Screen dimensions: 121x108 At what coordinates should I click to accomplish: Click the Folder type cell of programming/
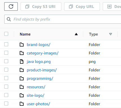point(95,78)
